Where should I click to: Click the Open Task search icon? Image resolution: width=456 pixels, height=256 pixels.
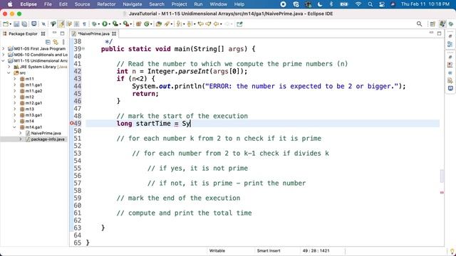pyautogui.click(x=167, y=24)
